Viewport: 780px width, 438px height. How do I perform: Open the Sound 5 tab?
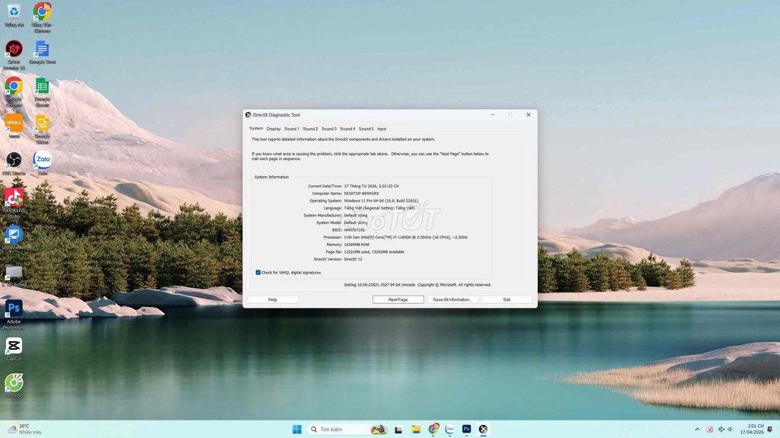pos(366,129)
